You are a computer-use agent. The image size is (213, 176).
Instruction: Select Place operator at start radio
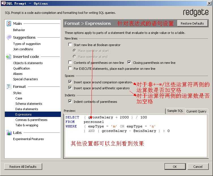click(74, 51)
